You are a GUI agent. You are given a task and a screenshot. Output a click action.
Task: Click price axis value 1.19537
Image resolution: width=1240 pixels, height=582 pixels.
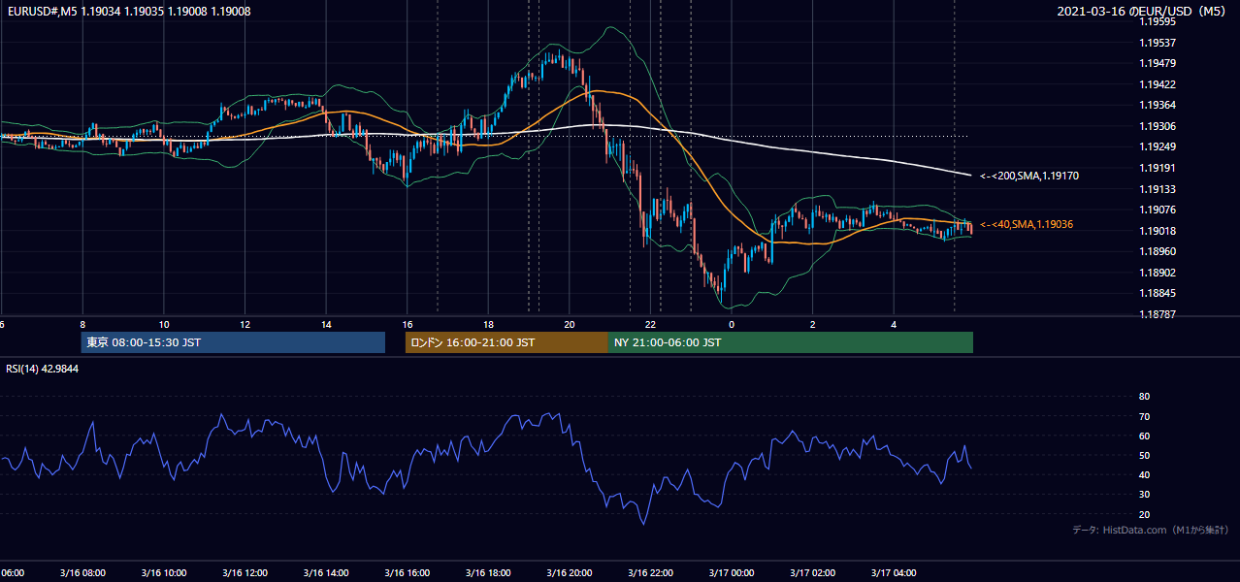tap(1158, 43)
